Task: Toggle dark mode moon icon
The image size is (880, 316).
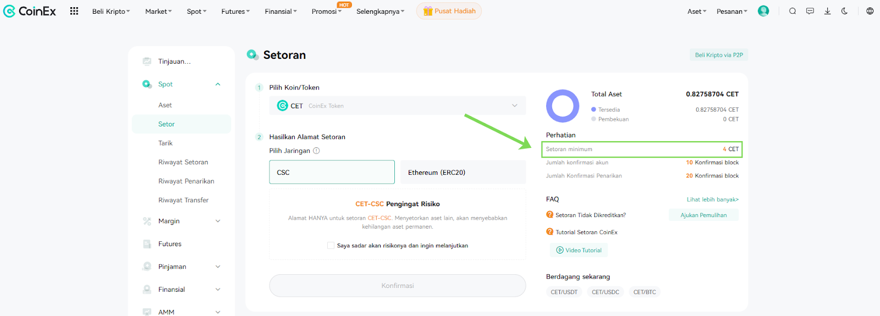Action: click(x=845, y=11)
